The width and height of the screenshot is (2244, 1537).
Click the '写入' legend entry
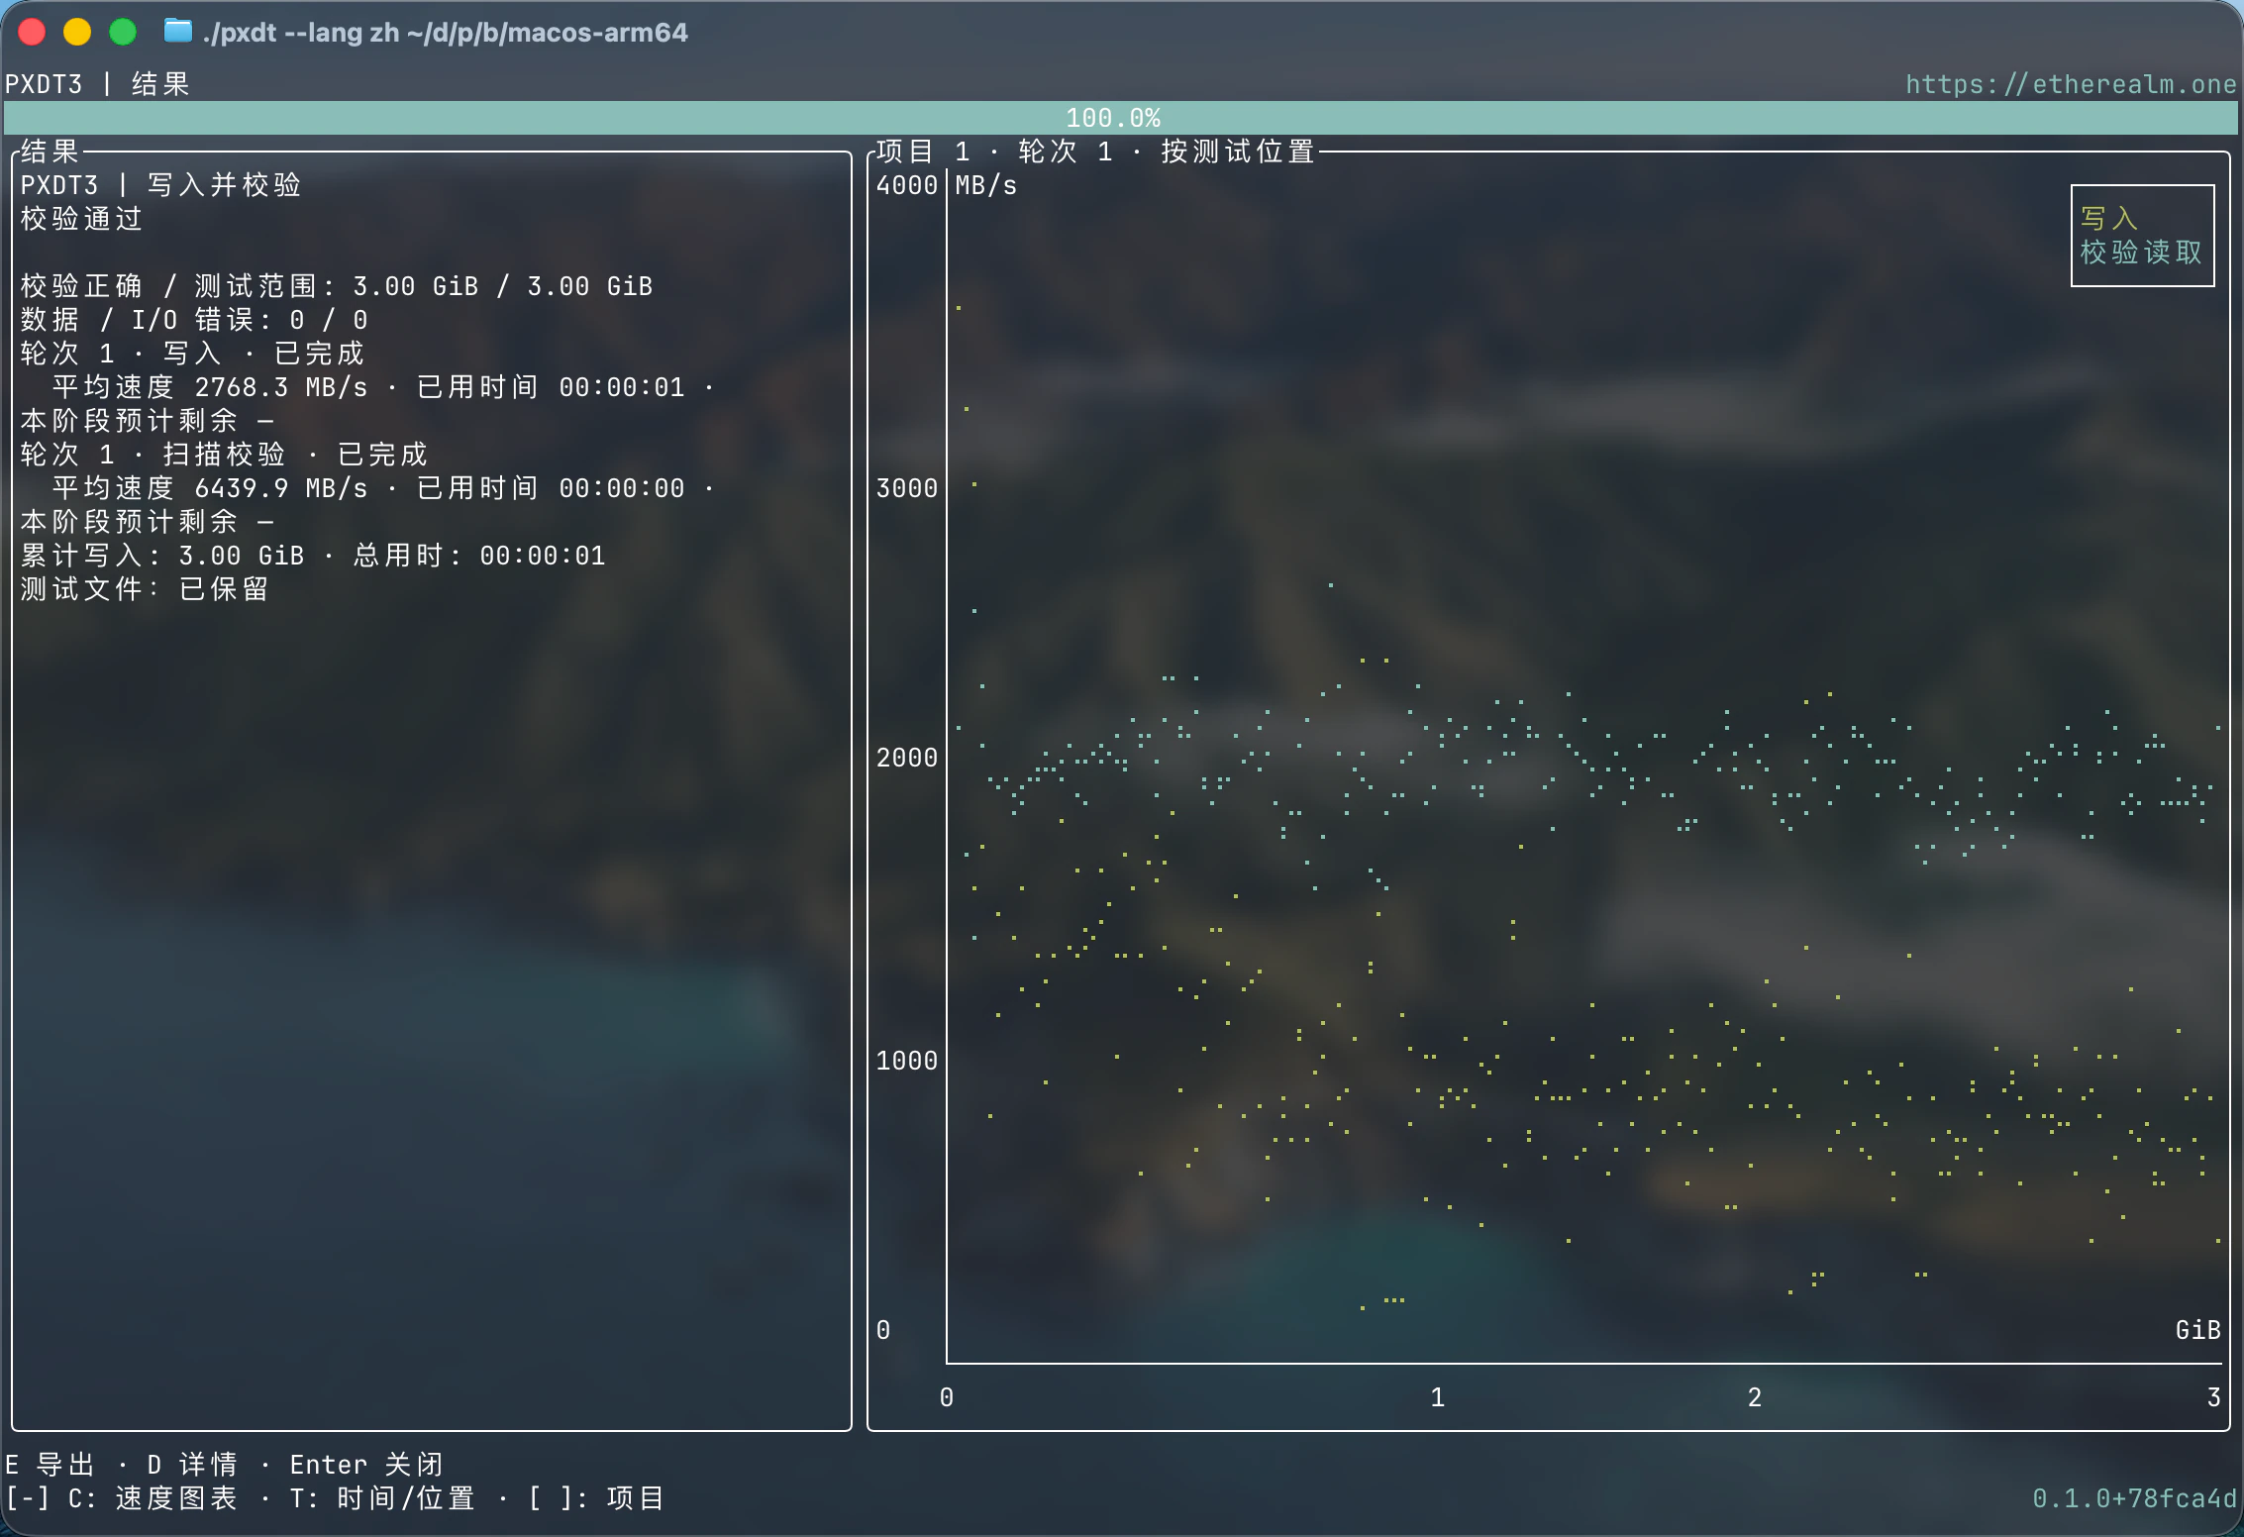pos(2109,218)
